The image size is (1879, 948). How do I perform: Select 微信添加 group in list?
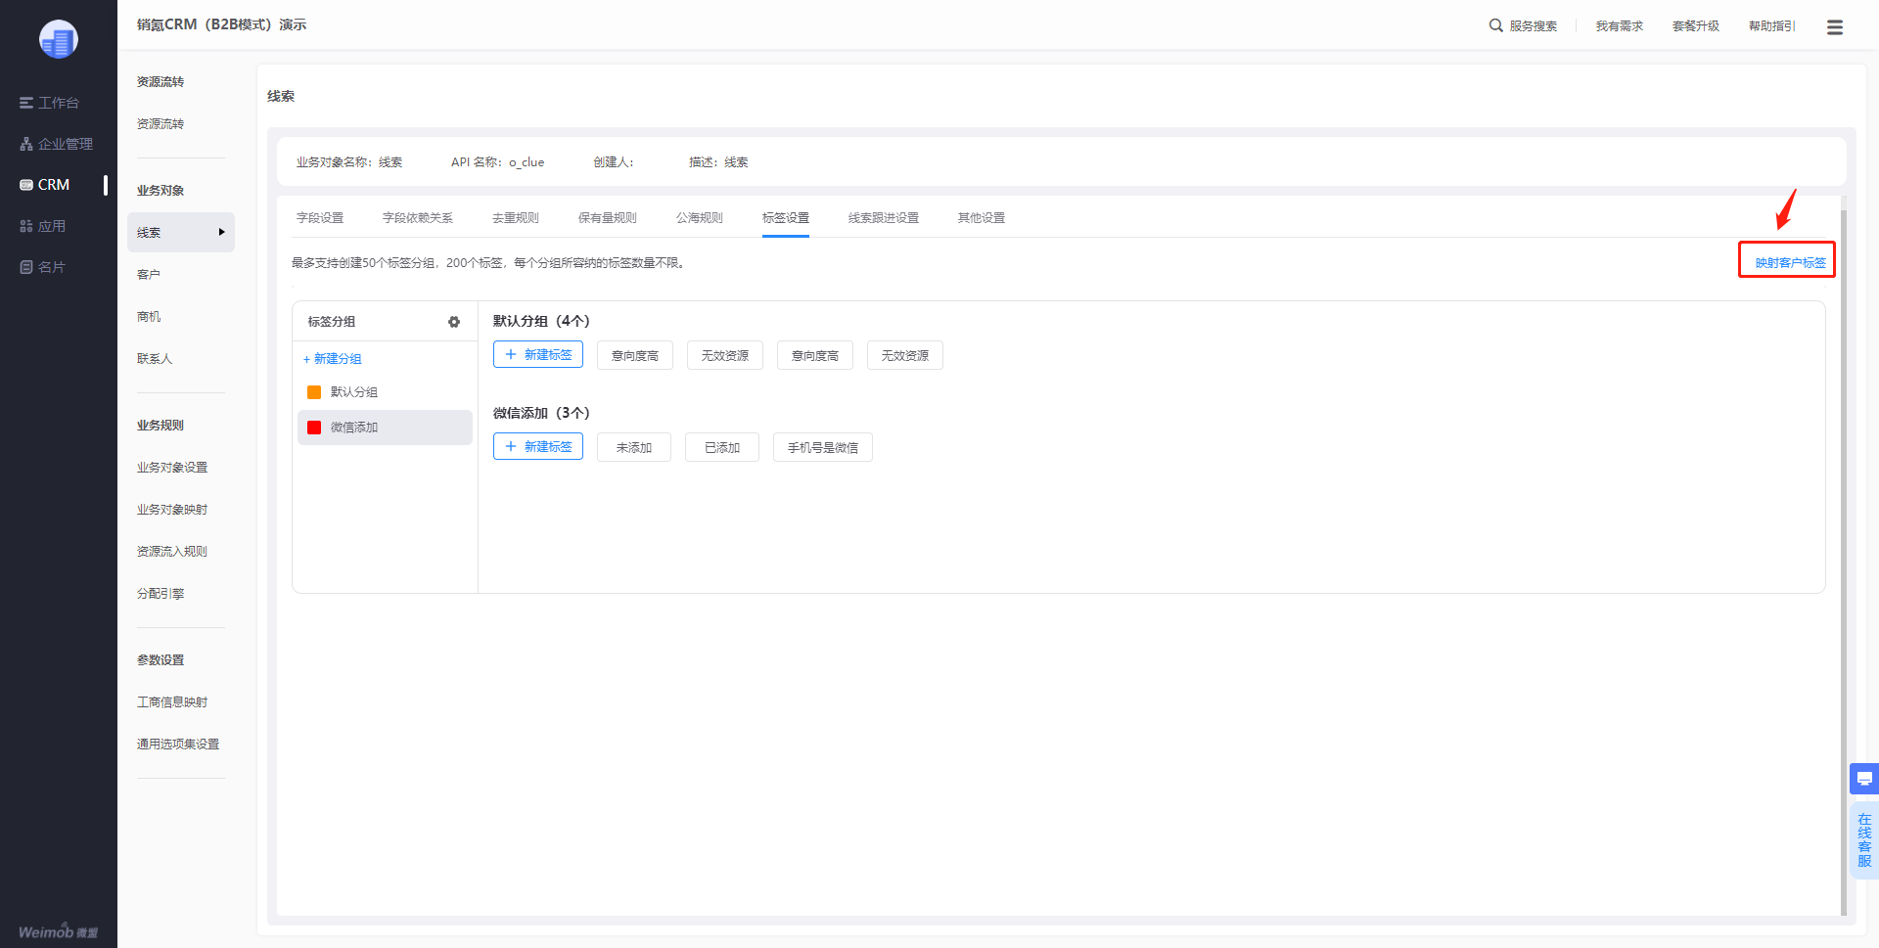(x=385, y=428)
